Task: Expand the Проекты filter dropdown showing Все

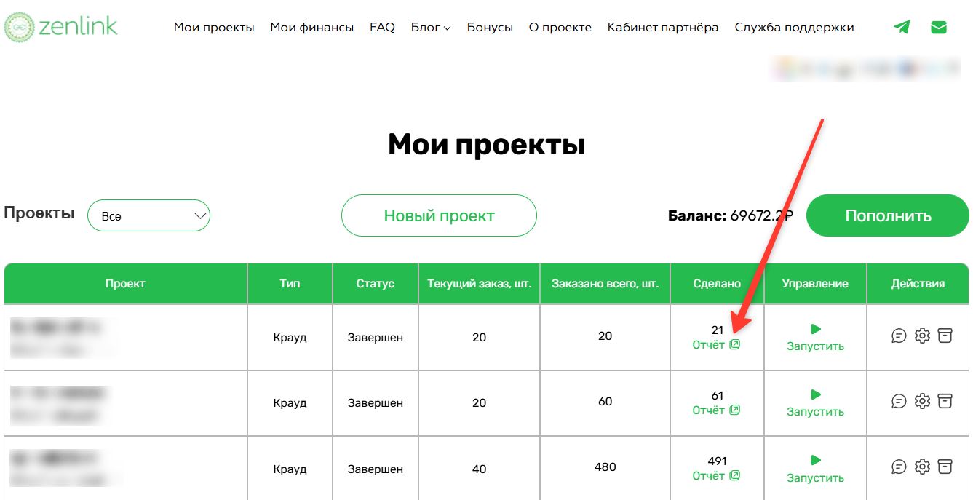Action: [x=148, y=216]
